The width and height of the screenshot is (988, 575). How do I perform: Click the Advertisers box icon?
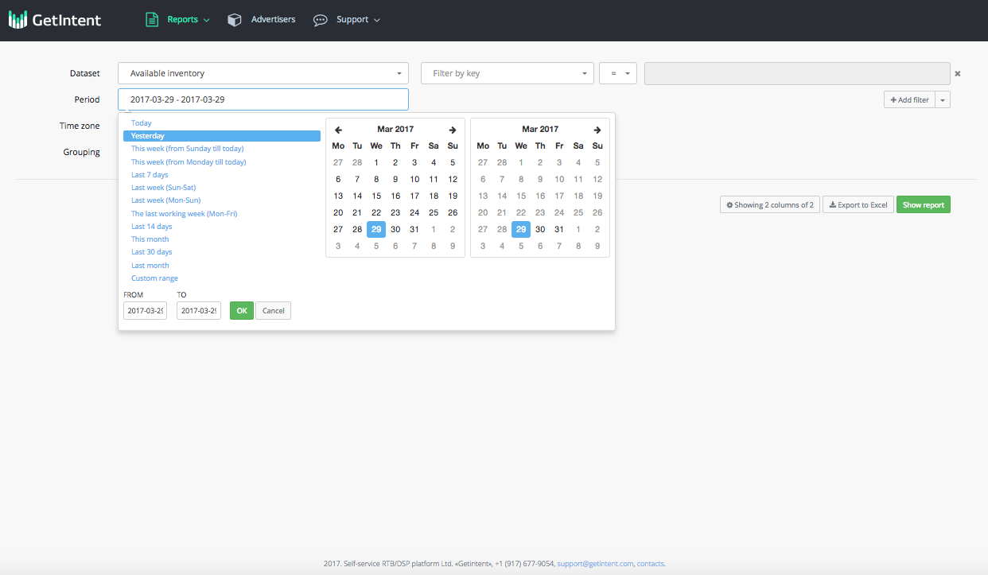click(234, 20)
